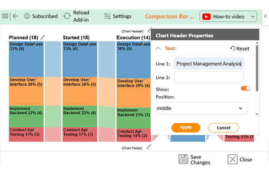Open the hamburger menu icon
Screen dimensions: 269x178
5,16
